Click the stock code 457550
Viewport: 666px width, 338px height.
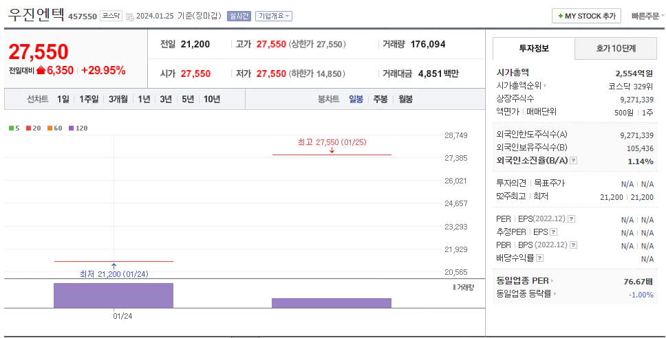pos(83,16)
